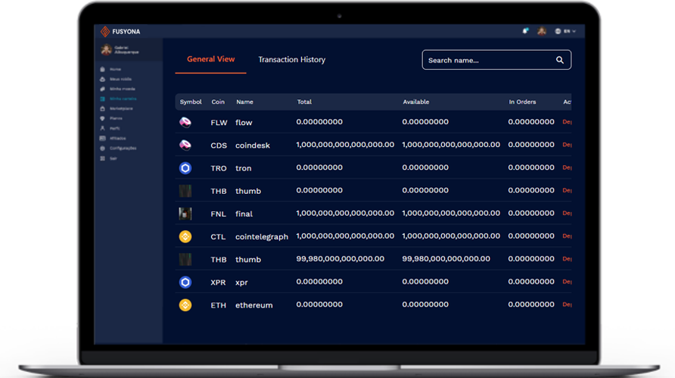Click thumb icon in 99,980,000,000,000.00 row

coord(185,260)
